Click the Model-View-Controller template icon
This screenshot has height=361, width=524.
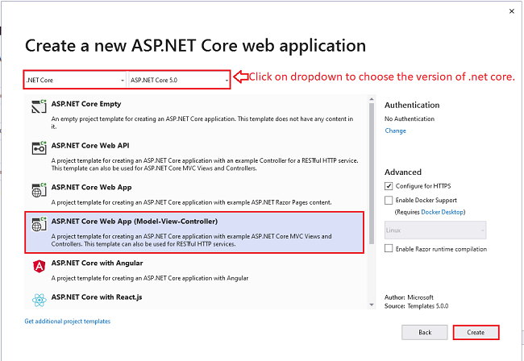39,223
